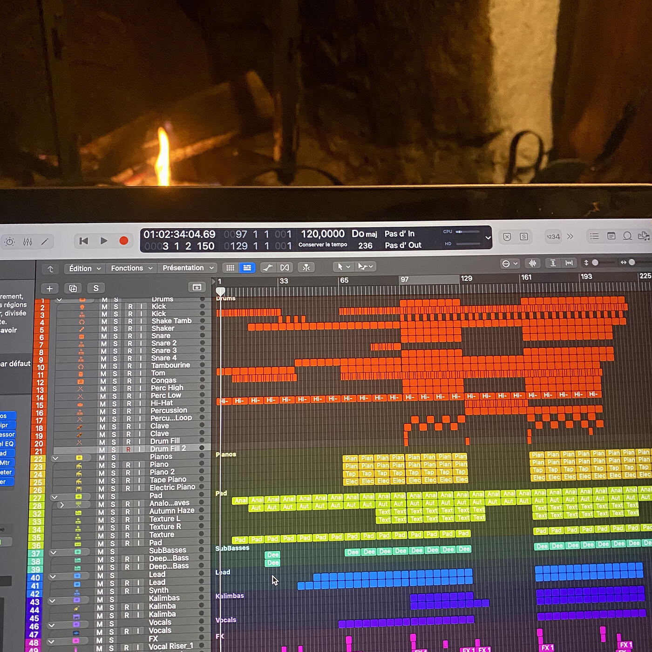
Task: Open the Quick Help / Smart Controls dial icon
Action: (10, 242)
